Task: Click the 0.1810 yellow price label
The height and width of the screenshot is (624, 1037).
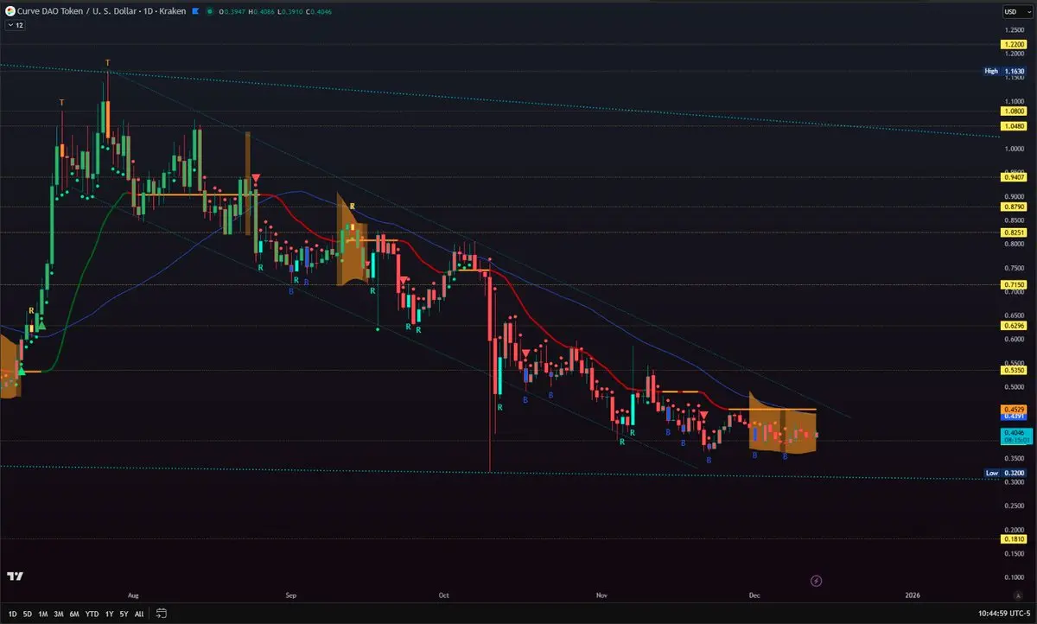Action: pos(1013,538)
